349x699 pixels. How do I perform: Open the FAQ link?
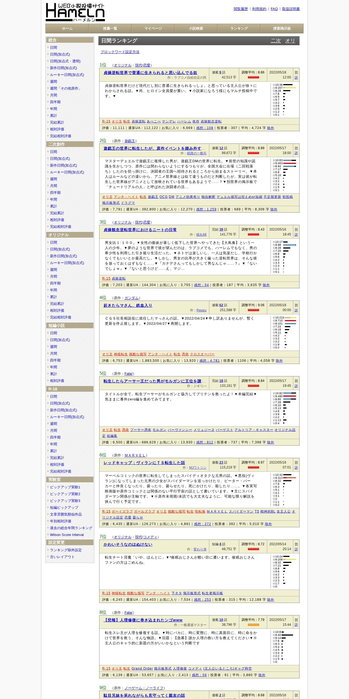[x=274, y=9]
